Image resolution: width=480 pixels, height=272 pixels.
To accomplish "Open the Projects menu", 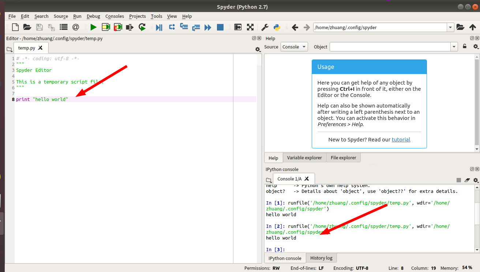I will pos(138,16).
